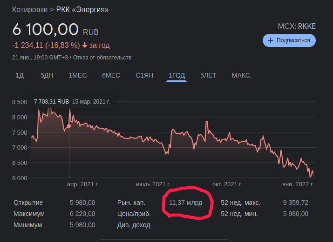Switch to the 6МЕС range tab
This screenshot has width=333, height=242.
click(x=111, y=75)
